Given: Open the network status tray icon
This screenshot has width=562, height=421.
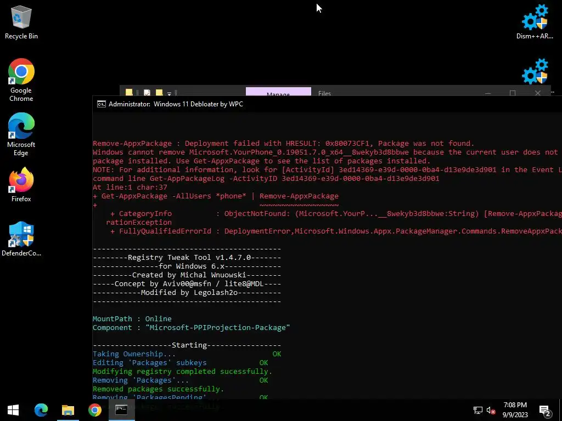Looking at the screenshot, I should (x=478, y=410).
